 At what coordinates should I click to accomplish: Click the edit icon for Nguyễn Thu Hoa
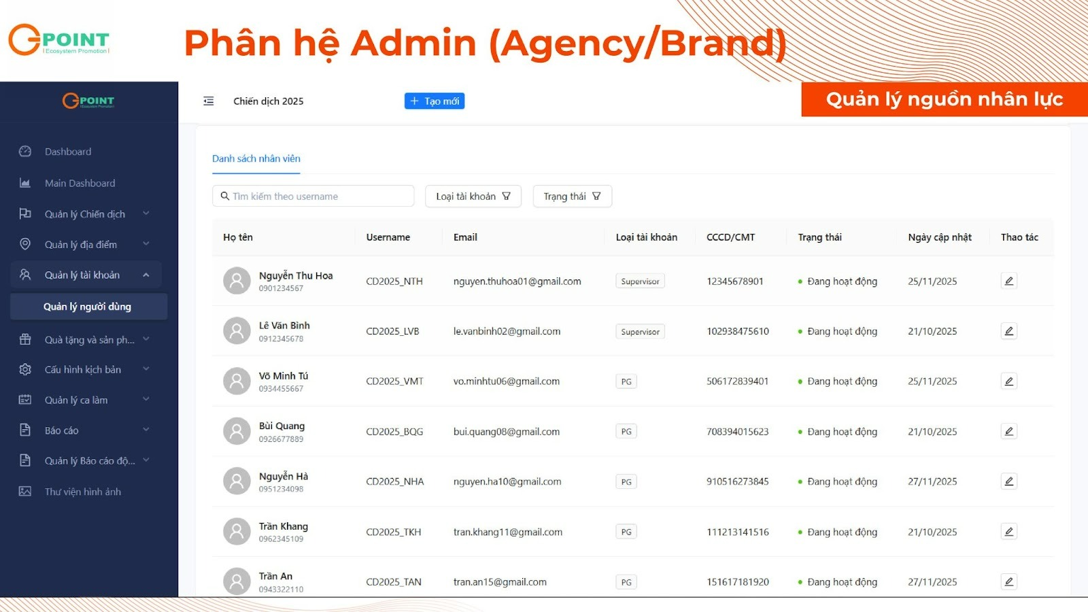point(1009,281)
